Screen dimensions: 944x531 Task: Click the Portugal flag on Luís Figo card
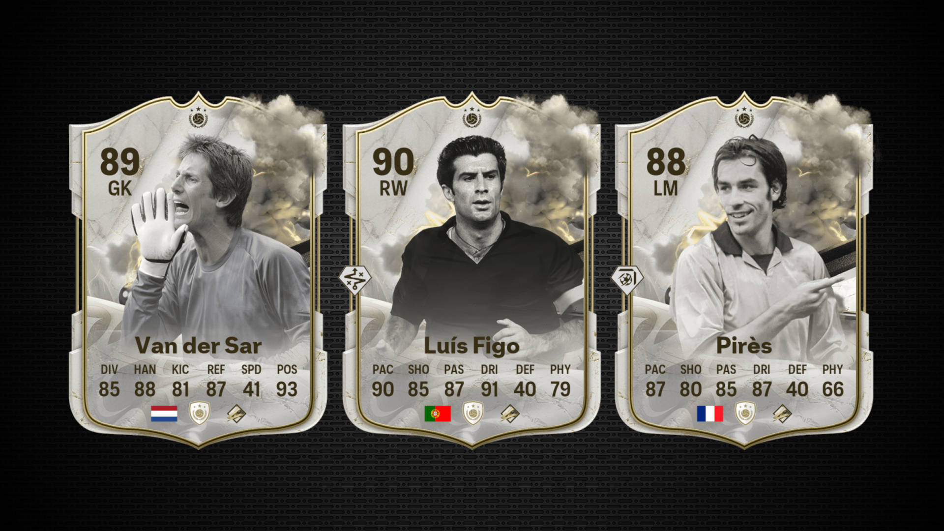click(438, 413)
